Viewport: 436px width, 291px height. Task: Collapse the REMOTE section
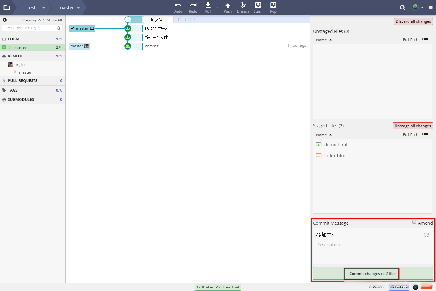pos(33,56)
